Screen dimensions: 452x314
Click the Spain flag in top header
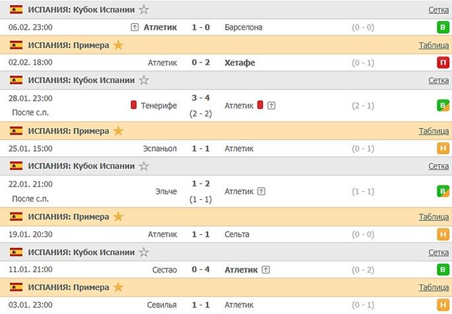click(x=16, y=10)
